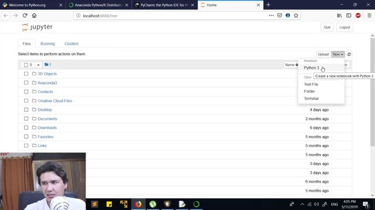Open the Firefox library icon
Viewport: 375px width, 210px height.
coord(339,16)
